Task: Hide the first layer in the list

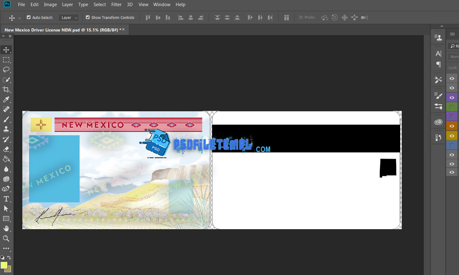Action: [x=452, y=78]
